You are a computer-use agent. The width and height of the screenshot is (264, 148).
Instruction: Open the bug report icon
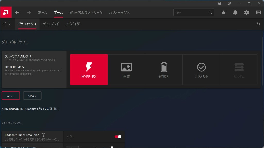pos(219,3)
